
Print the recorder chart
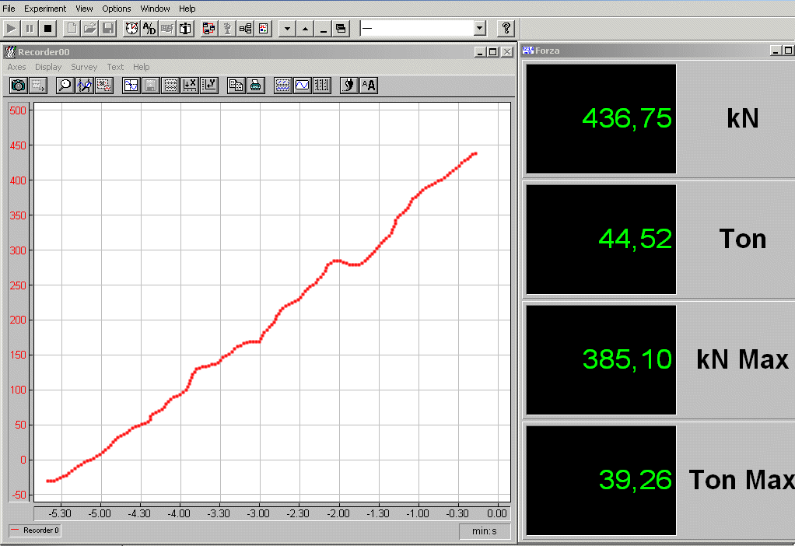click(255, 86)
